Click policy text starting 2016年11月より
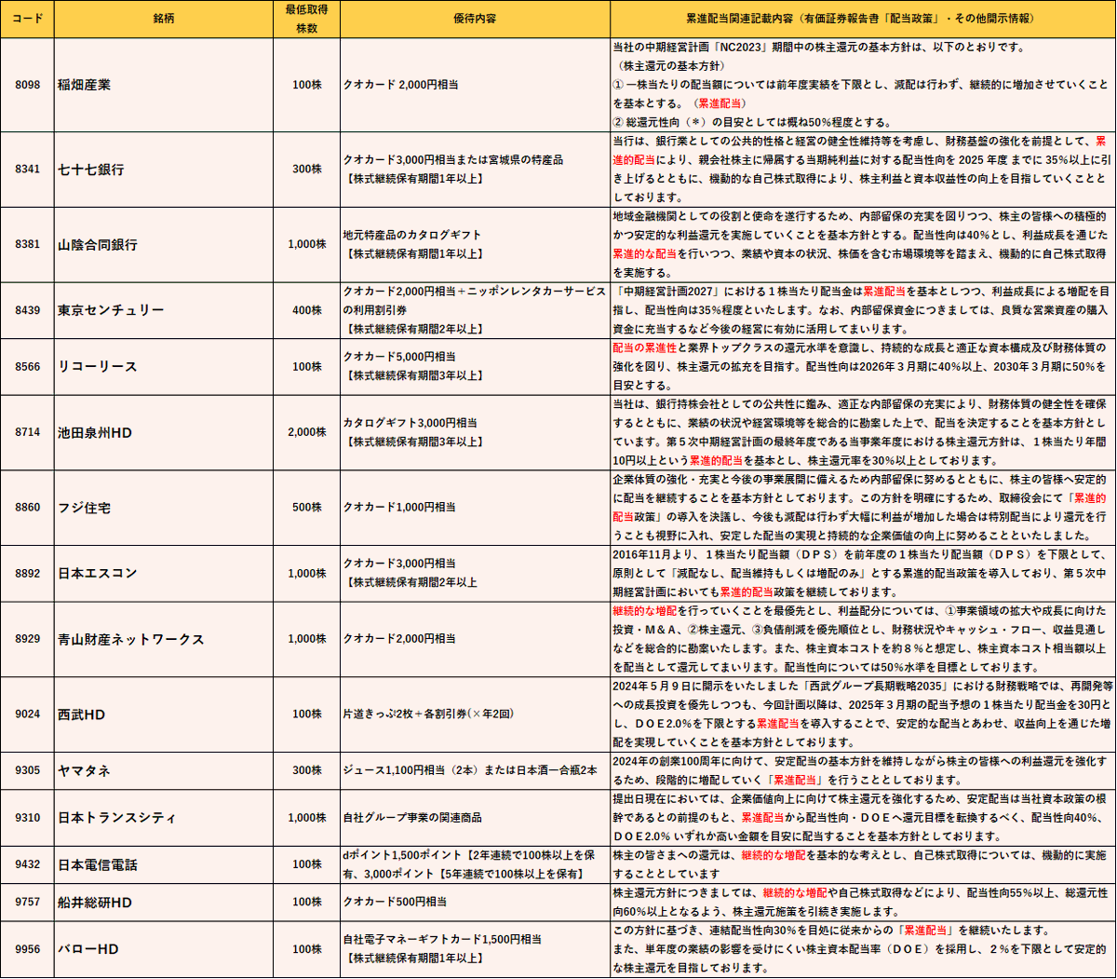Image resolution: width=1117 pixels, height=979 pixels. (x=863, y=574)
